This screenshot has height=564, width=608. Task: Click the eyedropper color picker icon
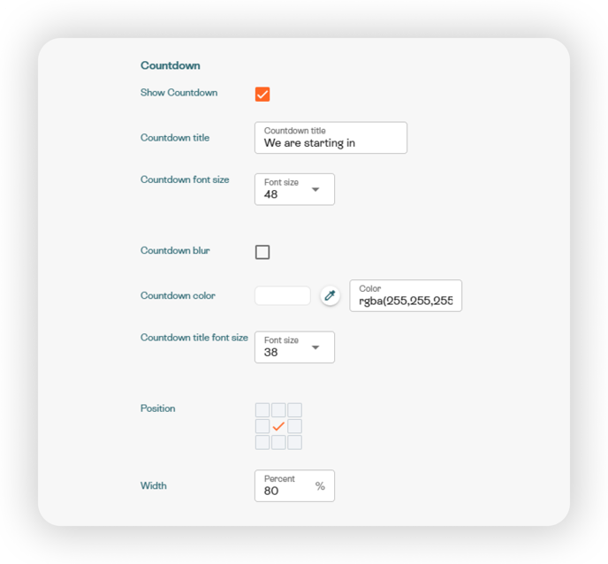click(330, 295)
